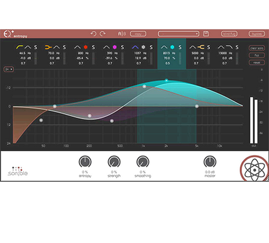Image resolution: width=269 pixels, height=243 pixels.
Task: Click the sonible logo
Action: pyautogui.click(x=17, y=171)
